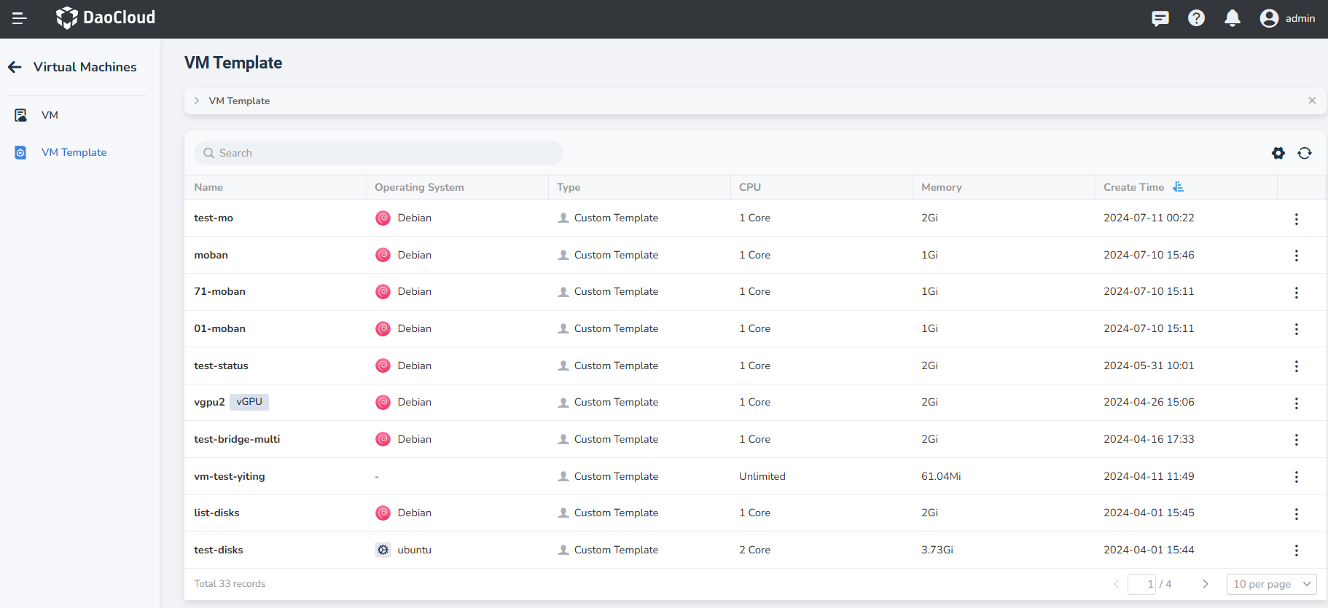
Task: Click the Name column header
Action: (x=208, y=187)
